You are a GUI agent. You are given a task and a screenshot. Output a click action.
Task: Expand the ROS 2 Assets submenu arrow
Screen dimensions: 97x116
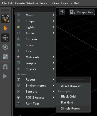54,97
